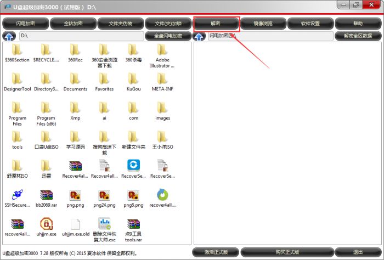
Task: Click the 退出 button
Action: tap(358, 252)
